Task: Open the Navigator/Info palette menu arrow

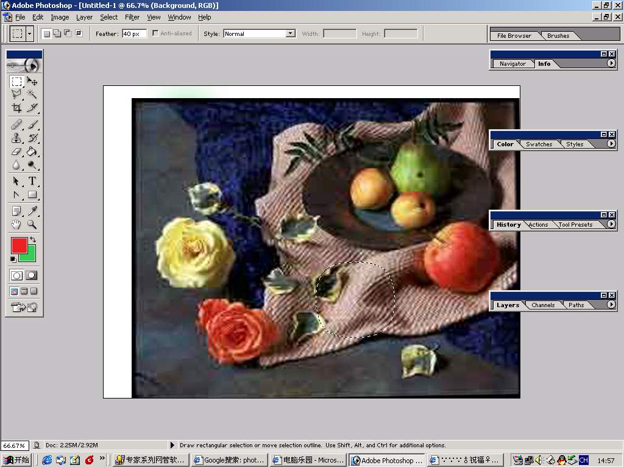Action: point(611,63)
